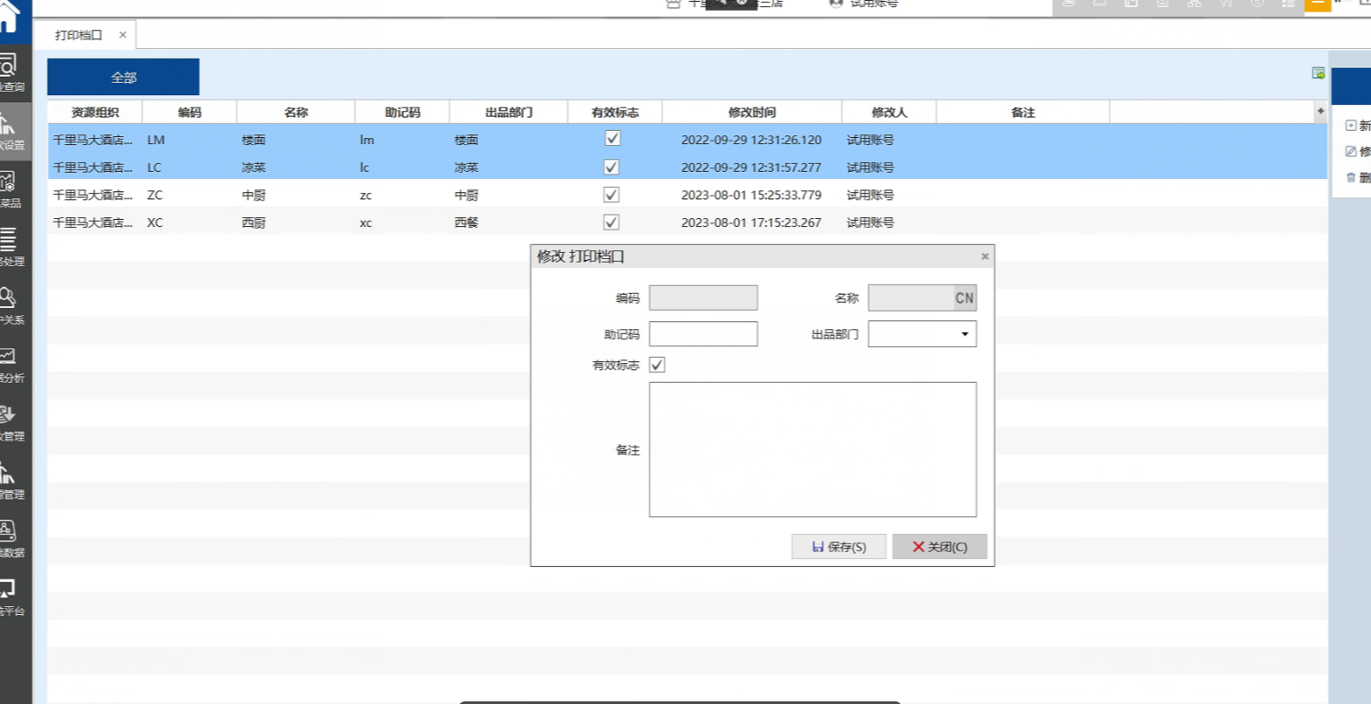This screenshot has width=1371, height=704.
Task: Open the data analysis chart sidebar icon
Action: click(x=9, y=364)
